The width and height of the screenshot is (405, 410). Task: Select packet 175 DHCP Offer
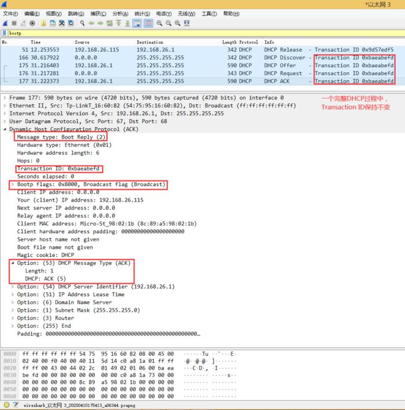[202, 65]
